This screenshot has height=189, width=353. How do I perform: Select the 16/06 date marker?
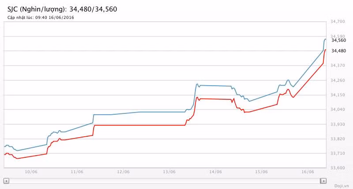click(x=308, y=172)
